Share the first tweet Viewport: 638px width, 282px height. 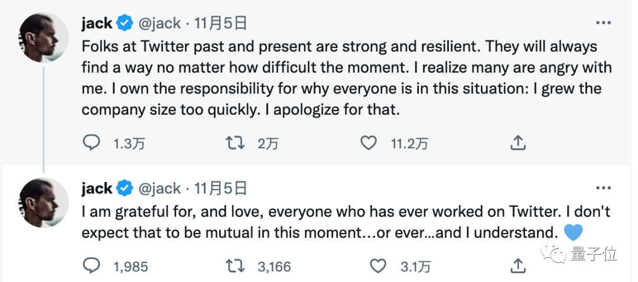(x=517, y=142)
